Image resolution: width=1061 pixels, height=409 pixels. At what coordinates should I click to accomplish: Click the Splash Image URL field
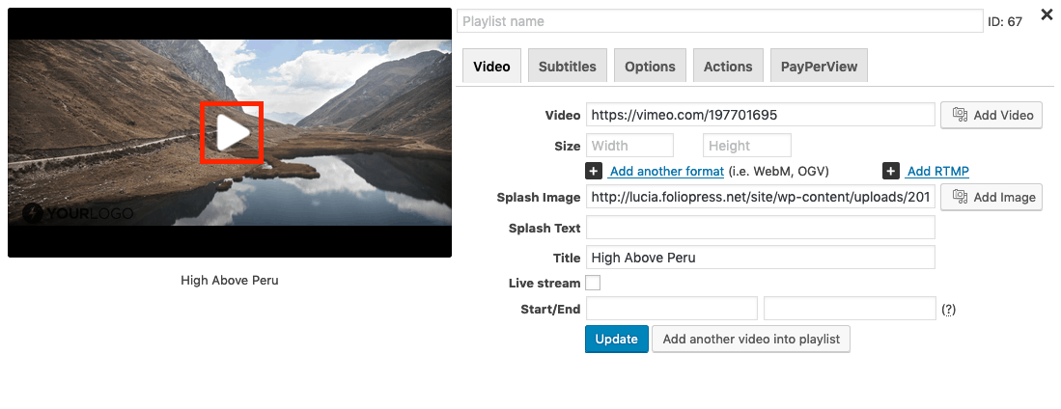tap(761, 197)
